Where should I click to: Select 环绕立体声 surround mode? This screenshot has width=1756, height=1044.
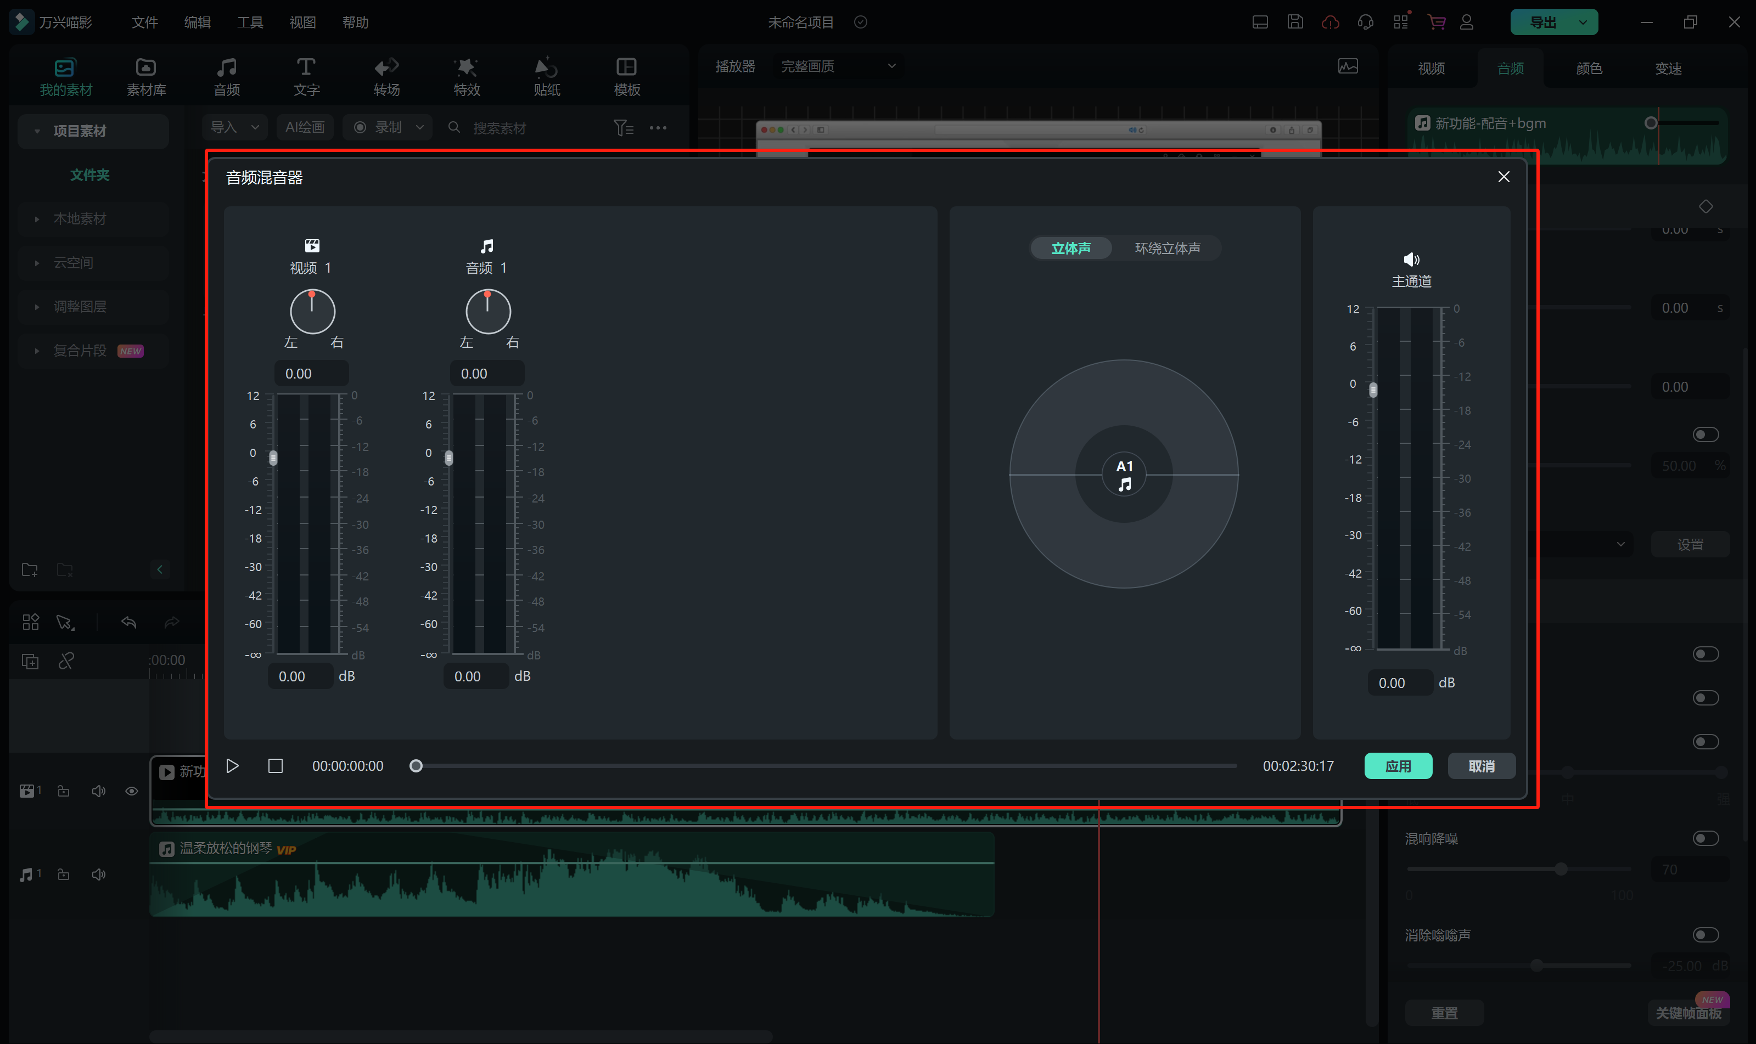click(x=1167, y=247)
